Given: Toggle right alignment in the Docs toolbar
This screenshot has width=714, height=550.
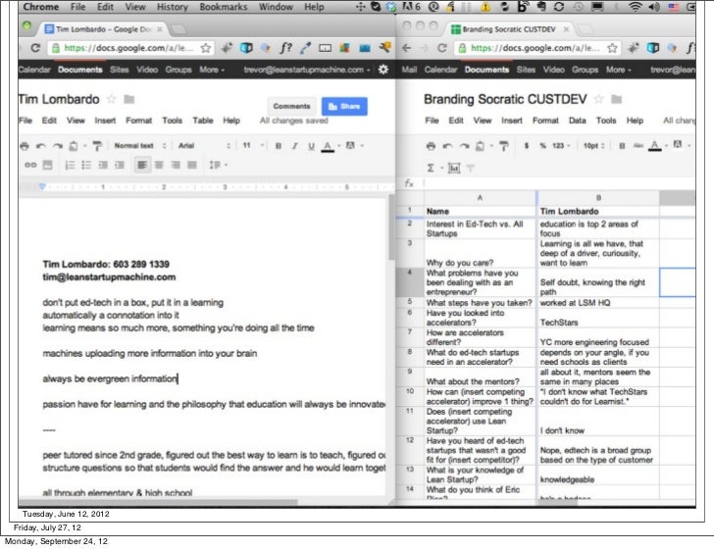Looking at the screenshot, I should click(176, 165).
